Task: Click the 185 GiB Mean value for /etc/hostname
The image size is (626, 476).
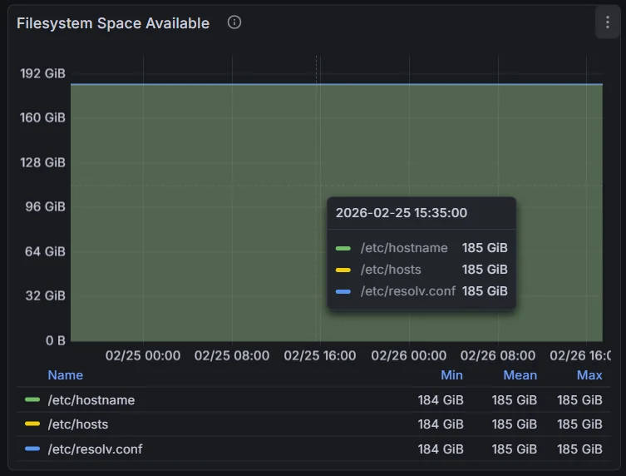Action: coord(515,400)
